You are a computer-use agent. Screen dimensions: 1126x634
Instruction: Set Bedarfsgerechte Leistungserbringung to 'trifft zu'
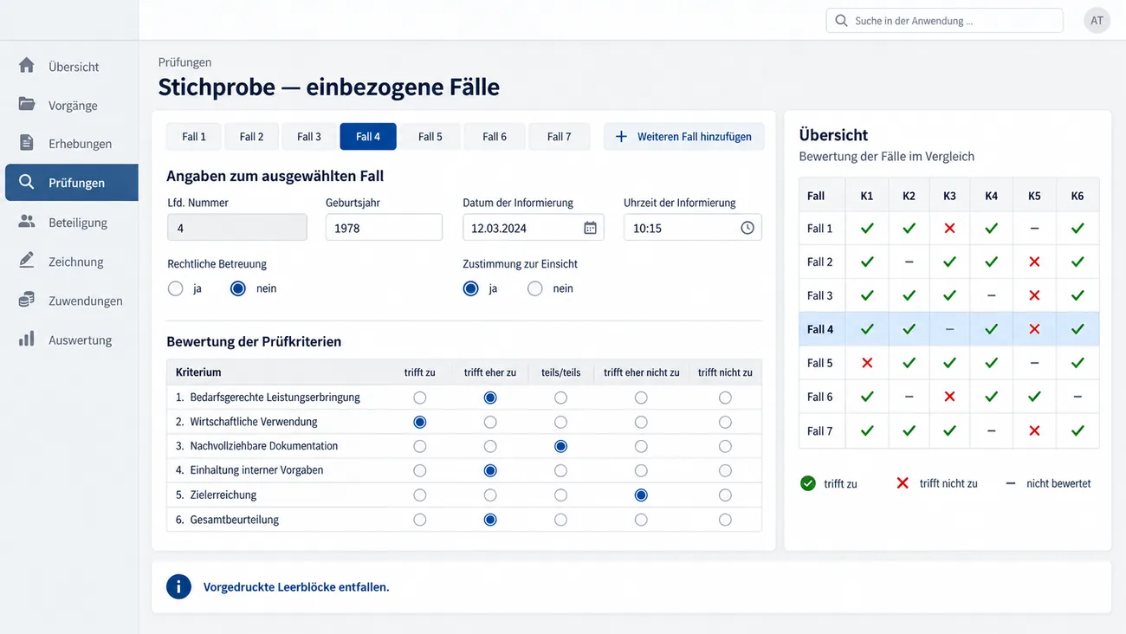(x=420, y=398)
